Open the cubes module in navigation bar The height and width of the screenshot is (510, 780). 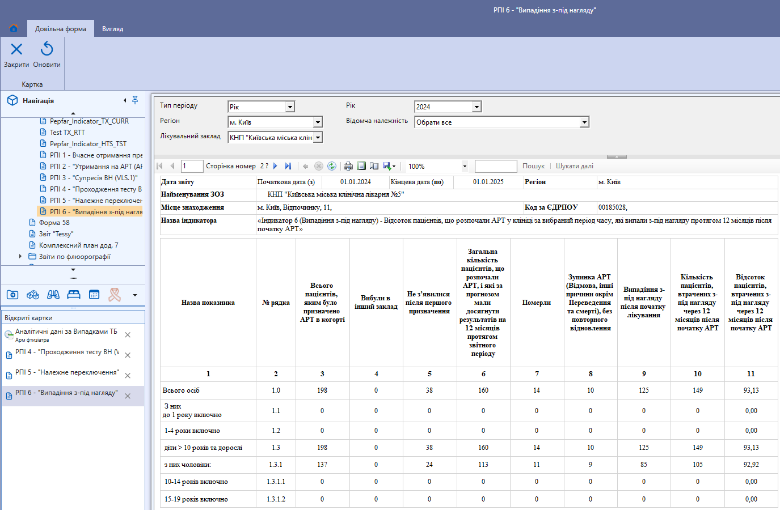pos(33,295)
